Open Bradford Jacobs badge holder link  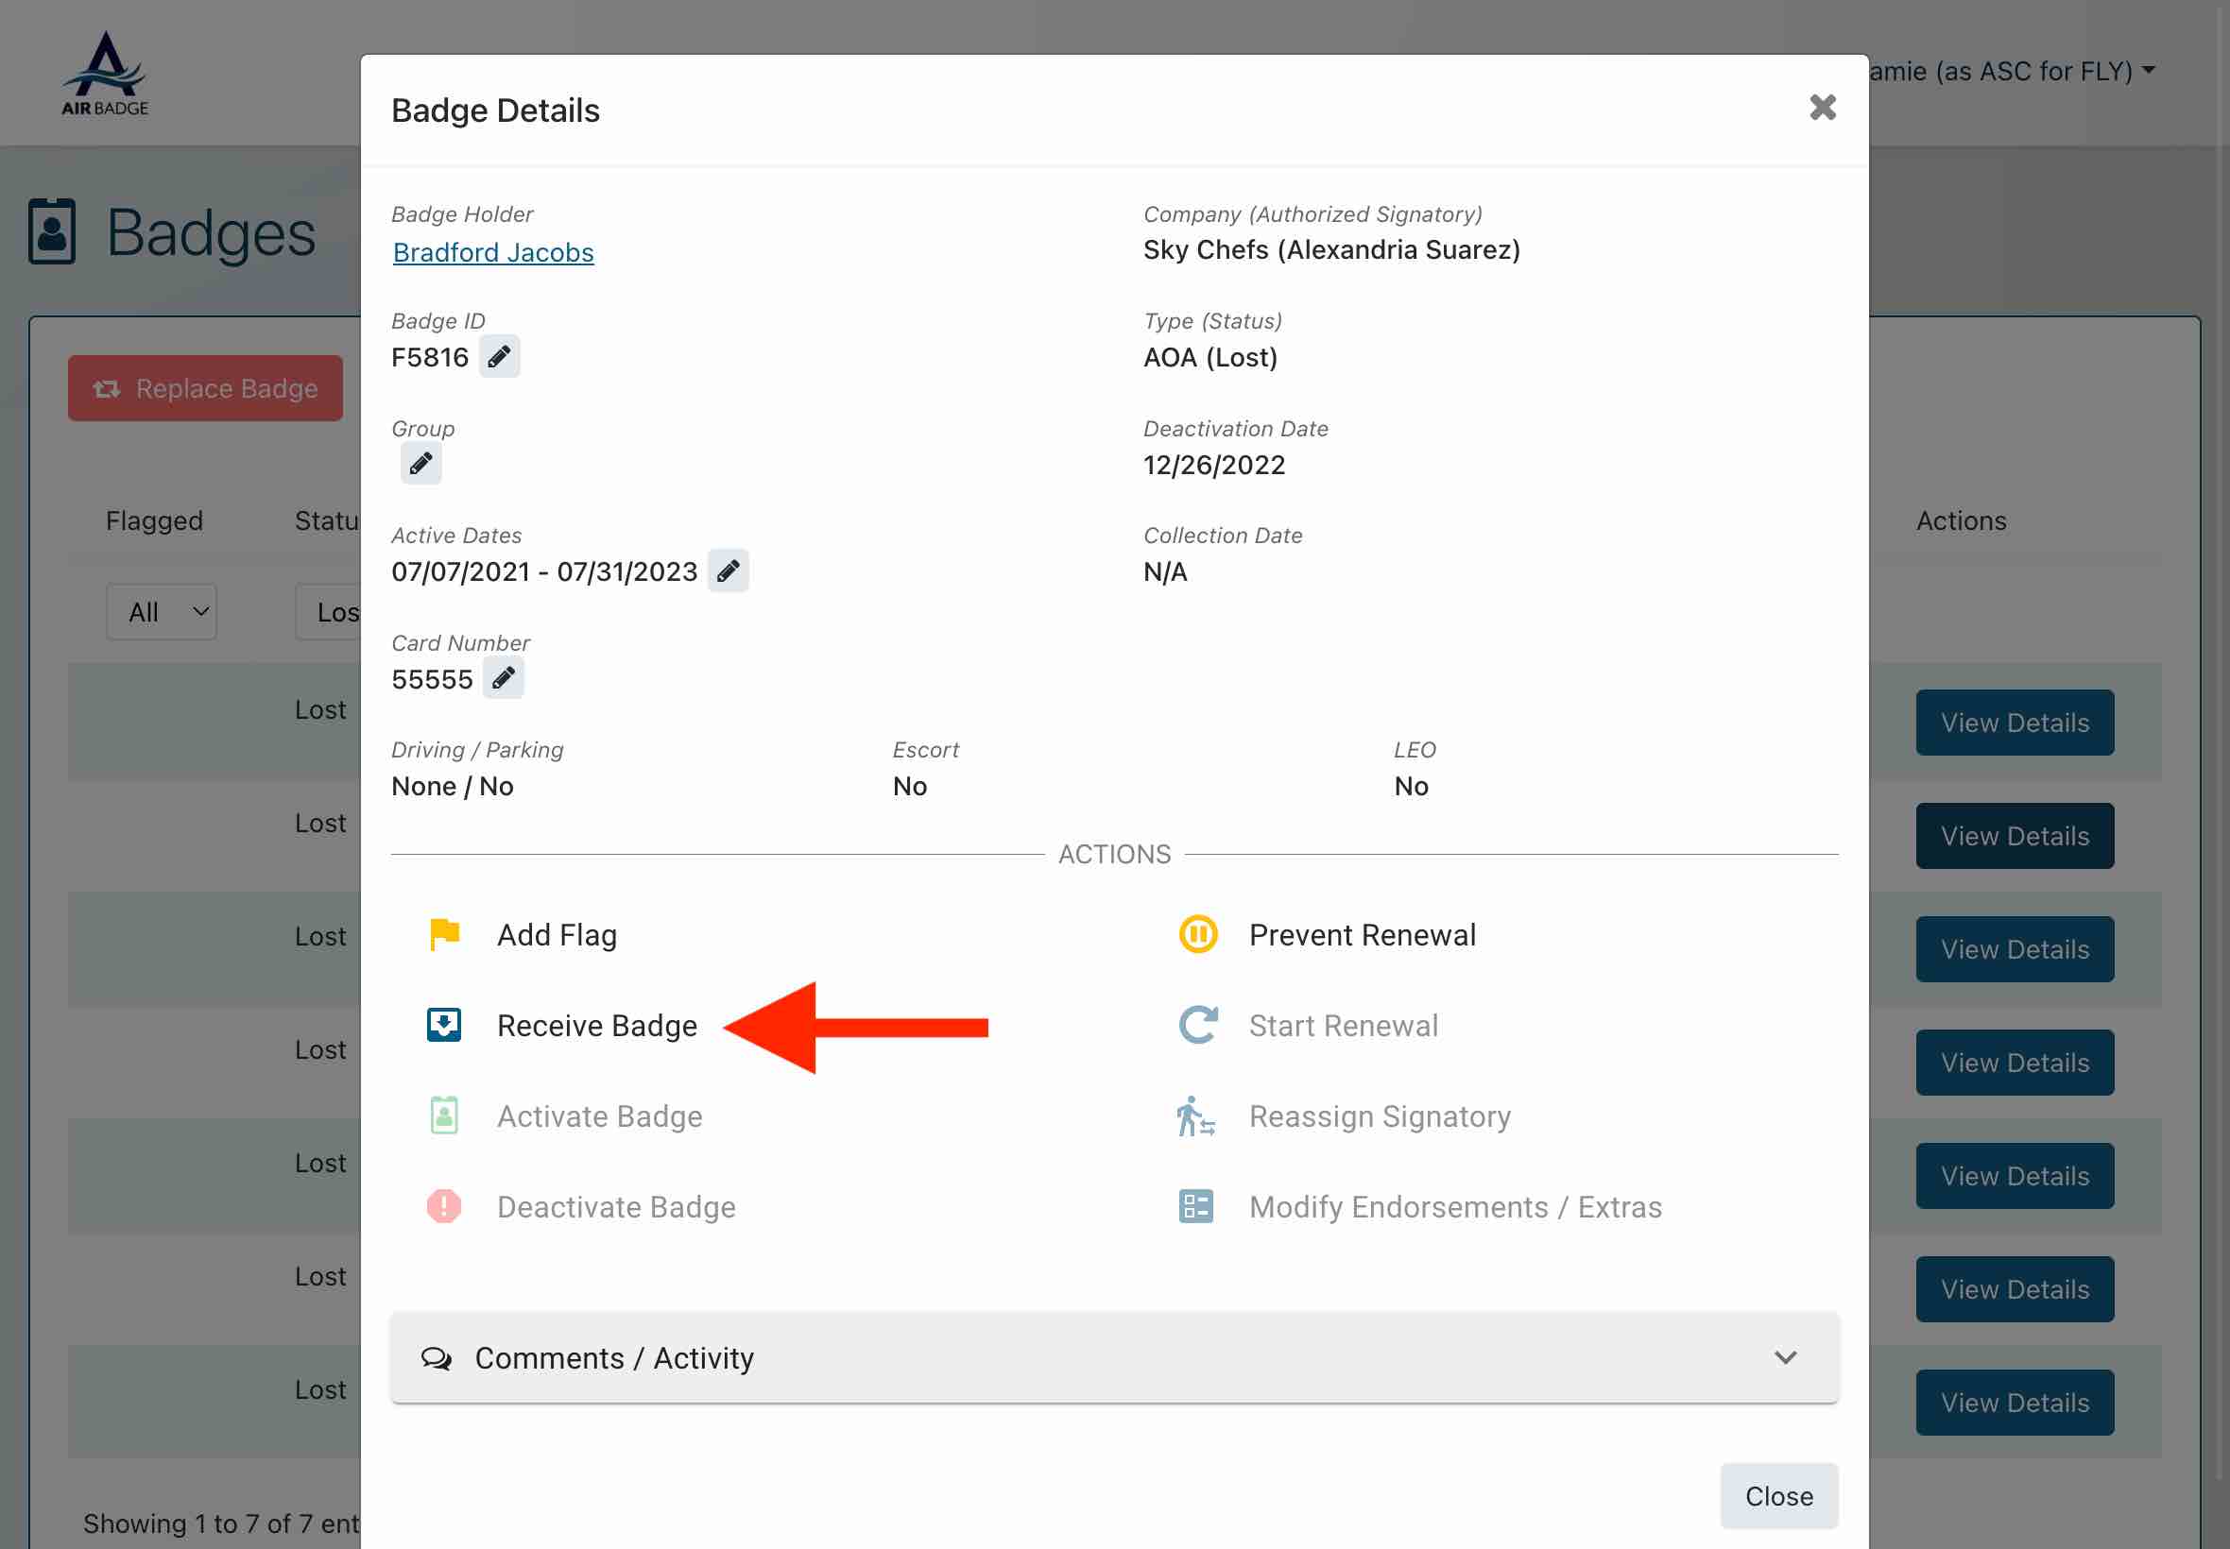[x=493, y=252]
